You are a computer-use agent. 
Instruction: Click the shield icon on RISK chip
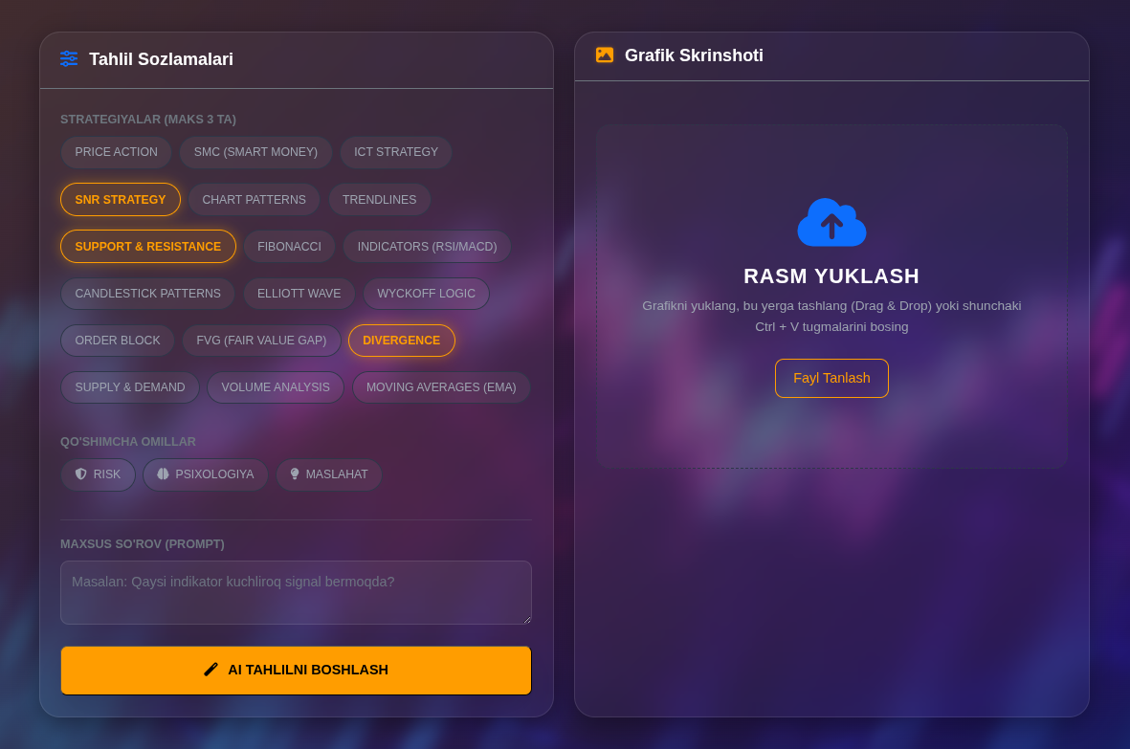(x=80, y=474)
